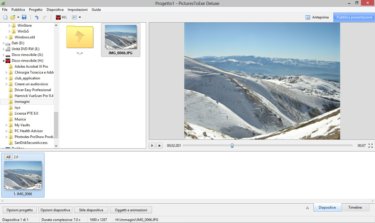Create a new project with the blank page icon
375x223 pixels.
click(5, 17)
